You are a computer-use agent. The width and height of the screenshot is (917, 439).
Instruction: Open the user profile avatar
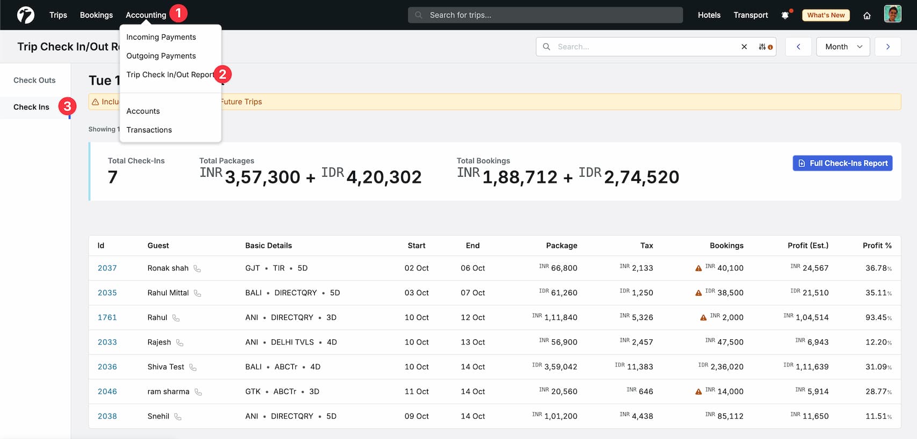point(892,14)
